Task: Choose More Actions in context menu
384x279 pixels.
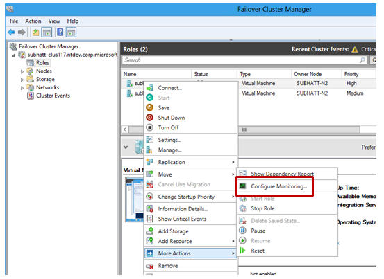Action: tap(190, 253)
